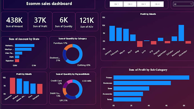Click the August profit bar

click(161, 39)
